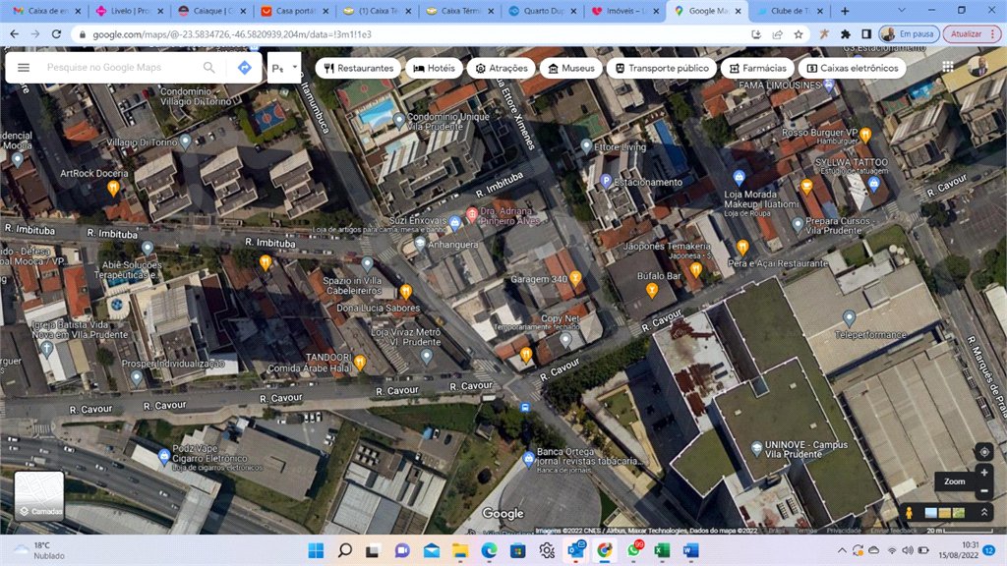Open the weather widget showing 18°C
This screenshot has height=566, width=1007.
click(x=41, y=550)
